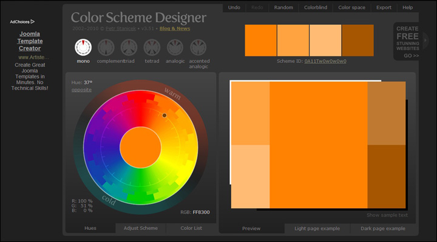
Task: Open the Dark page example tab
Action: tap(383, 229)
